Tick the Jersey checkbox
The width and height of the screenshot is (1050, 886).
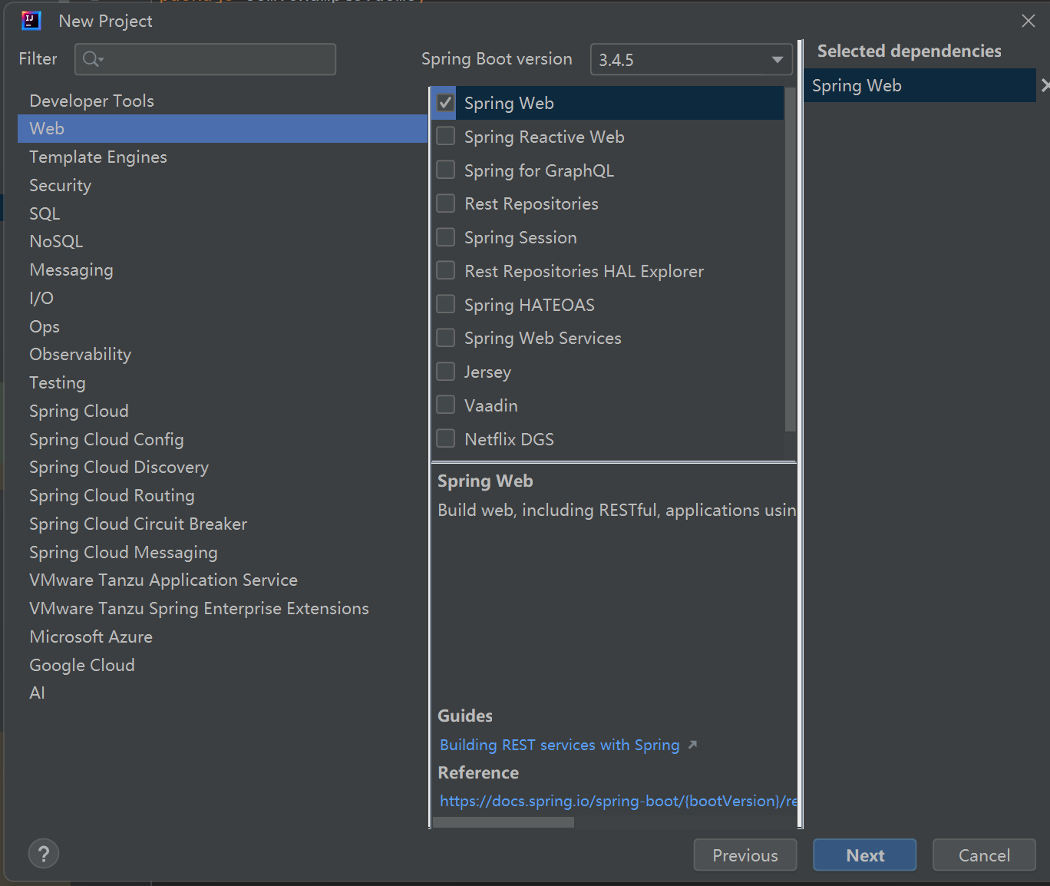(445, 372)
